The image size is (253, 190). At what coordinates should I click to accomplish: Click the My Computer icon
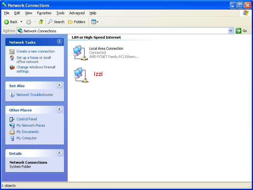coord(12,138)
